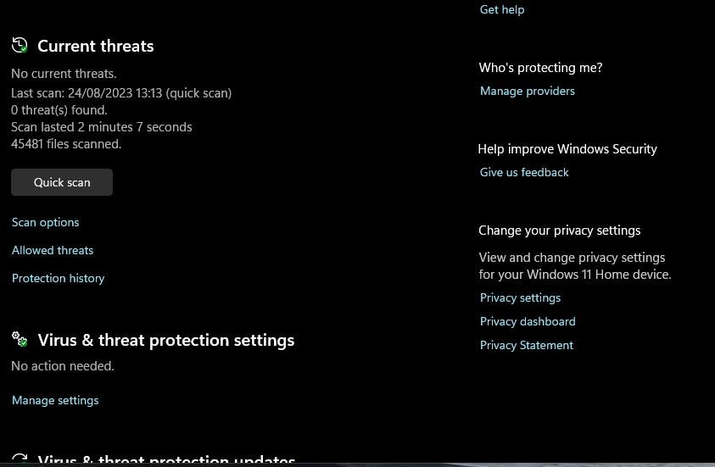Click the Last scan date text
Image resolution: width=715 pixels, height=467 pixels.
tap(121, 93)
